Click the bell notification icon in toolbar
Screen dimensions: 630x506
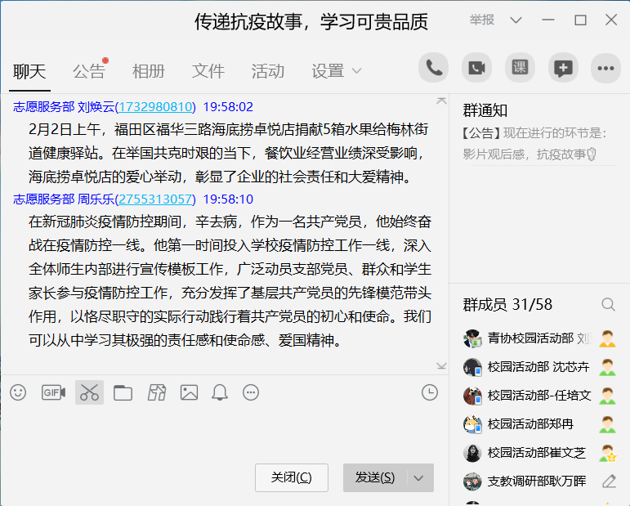[219, 392]
